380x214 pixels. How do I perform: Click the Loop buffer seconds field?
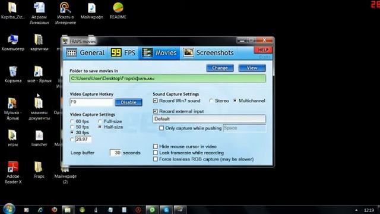click(x=115, y=153)
